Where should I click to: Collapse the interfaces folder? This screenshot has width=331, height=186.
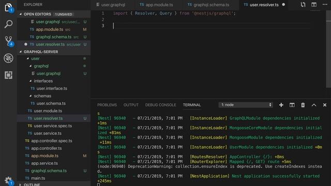click(x=31, y=81)
